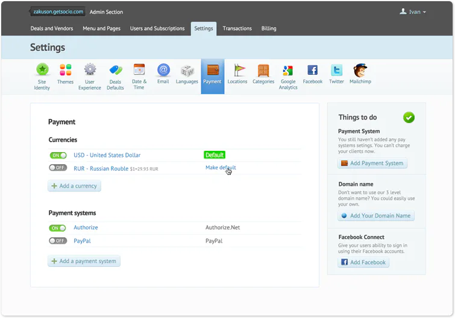The height and width of the screenshot is (318, 455).
Task: Click the green Default badge for USD
Action: 215,155
